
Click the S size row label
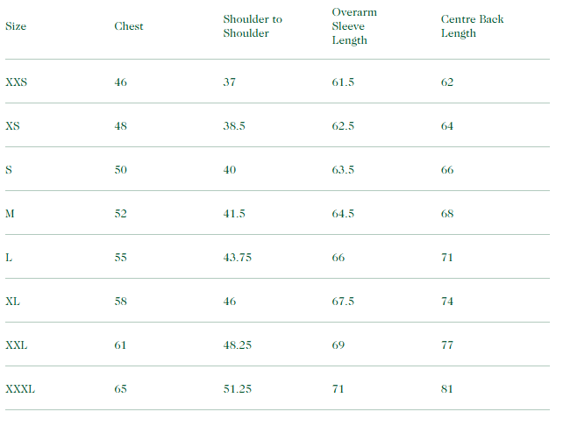(x=9, y=170)
